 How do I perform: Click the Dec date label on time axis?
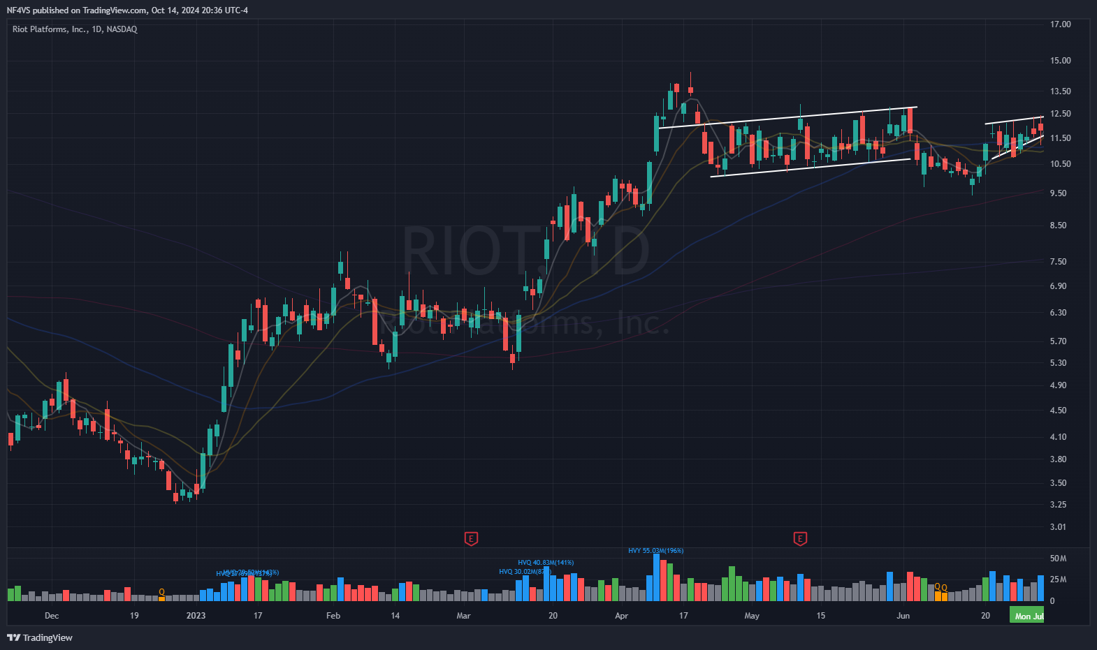(52, 616)
